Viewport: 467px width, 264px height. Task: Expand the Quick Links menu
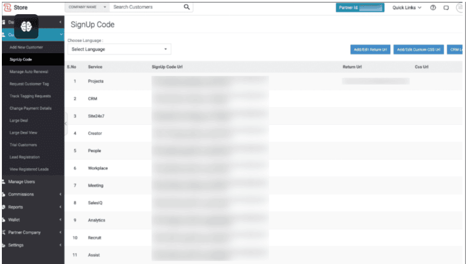point(406,8)
